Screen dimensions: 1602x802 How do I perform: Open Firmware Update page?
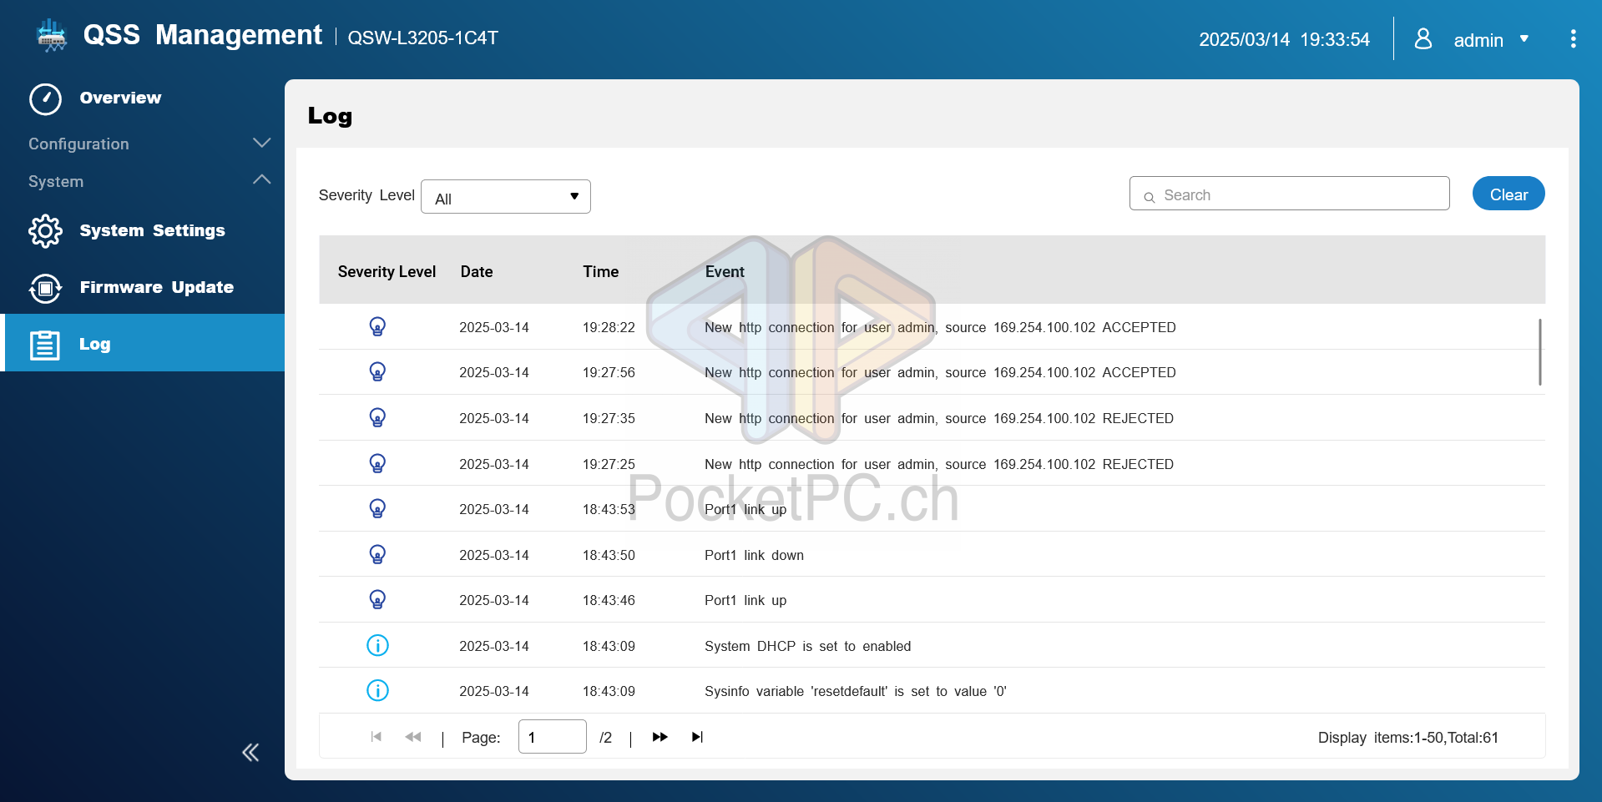pos(156,288)
